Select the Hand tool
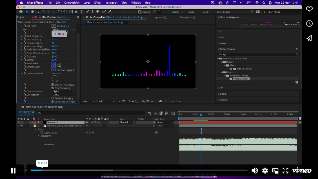The height and width of the screenshot is (179, 318). (x=32, y=12)
